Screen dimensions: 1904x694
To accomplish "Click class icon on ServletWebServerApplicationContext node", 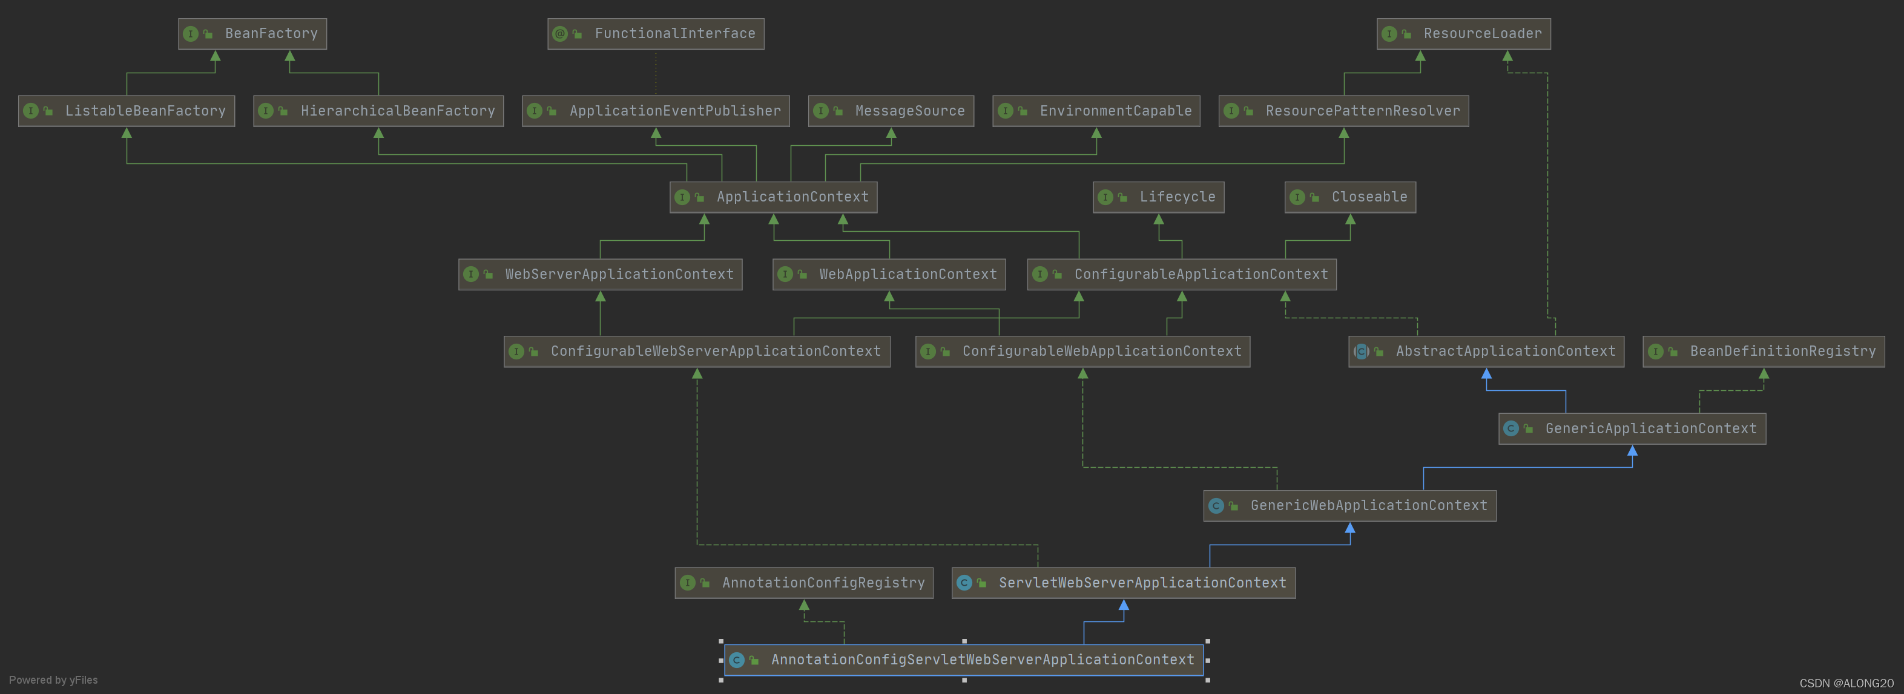I will click(964, 583).
